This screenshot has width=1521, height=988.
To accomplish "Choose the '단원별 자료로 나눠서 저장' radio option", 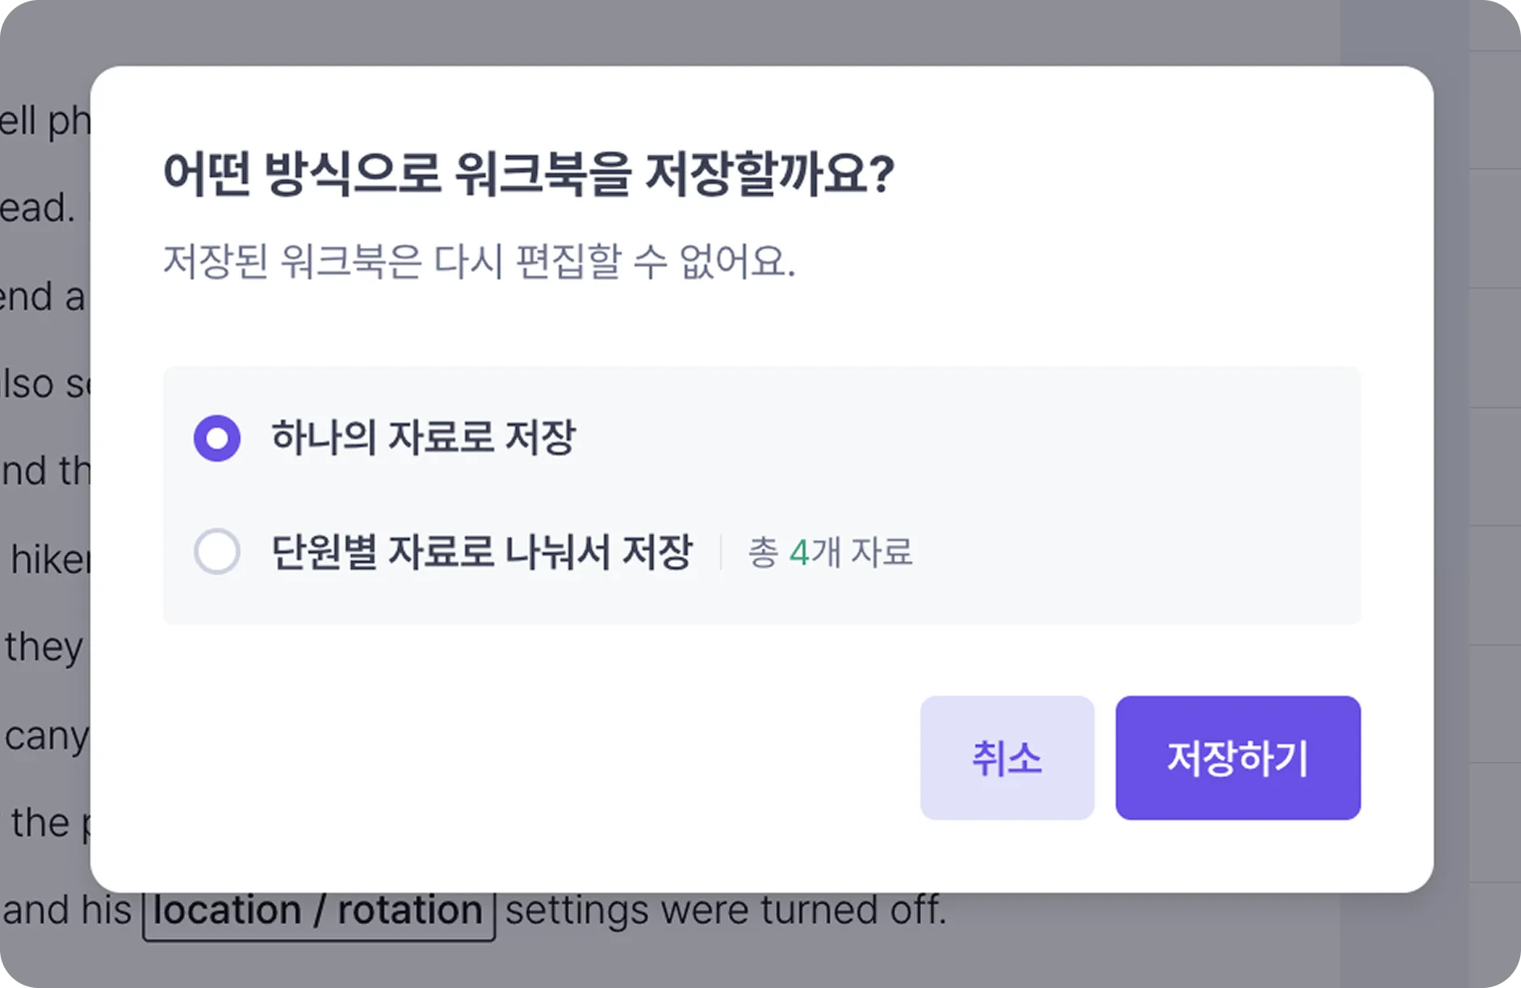I will click(217, 552).
